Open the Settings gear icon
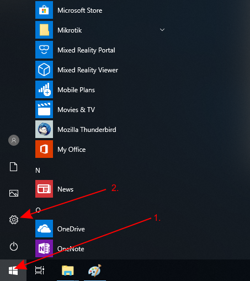Image resolution: width=250 pixels, height=281 pixels. coord(14,220)
